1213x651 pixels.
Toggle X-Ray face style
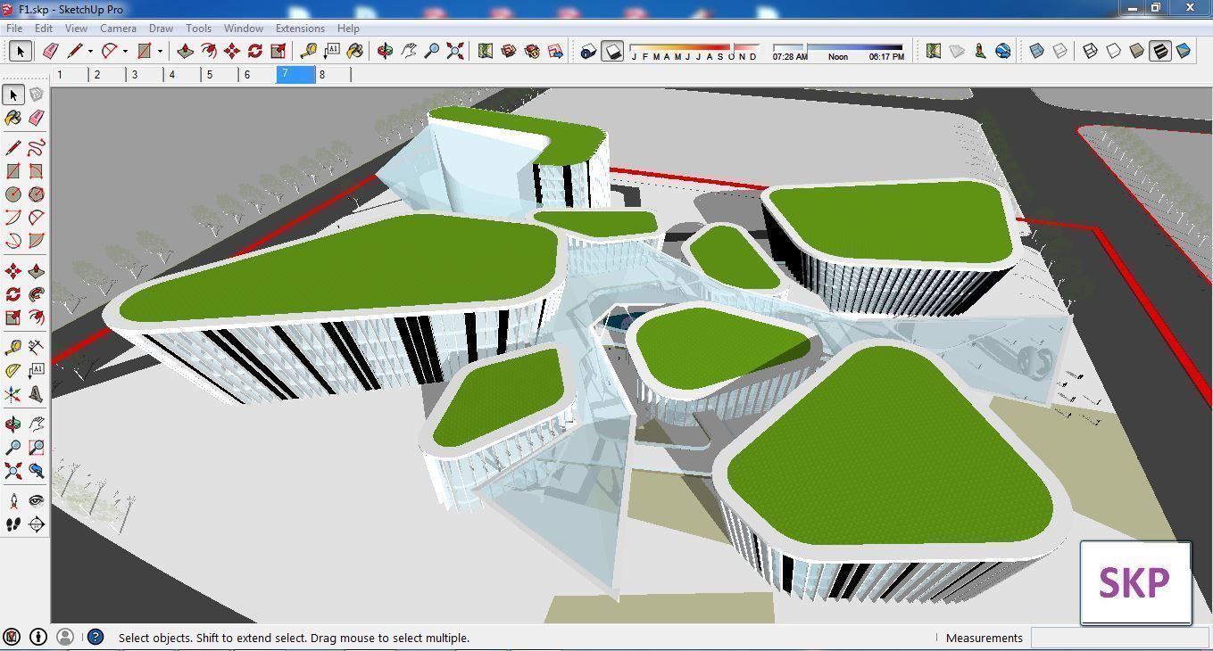point(1036,52)
